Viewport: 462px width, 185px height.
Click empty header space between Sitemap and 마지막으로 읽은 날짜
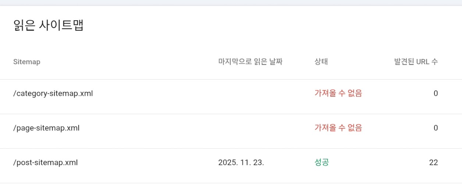pos(129,62)
